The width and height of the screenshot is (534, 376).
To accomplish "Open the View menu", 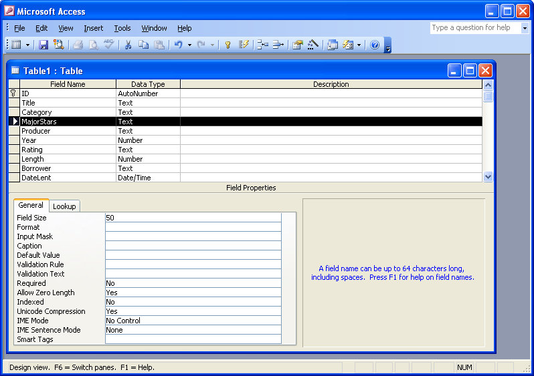I will 66,28.
